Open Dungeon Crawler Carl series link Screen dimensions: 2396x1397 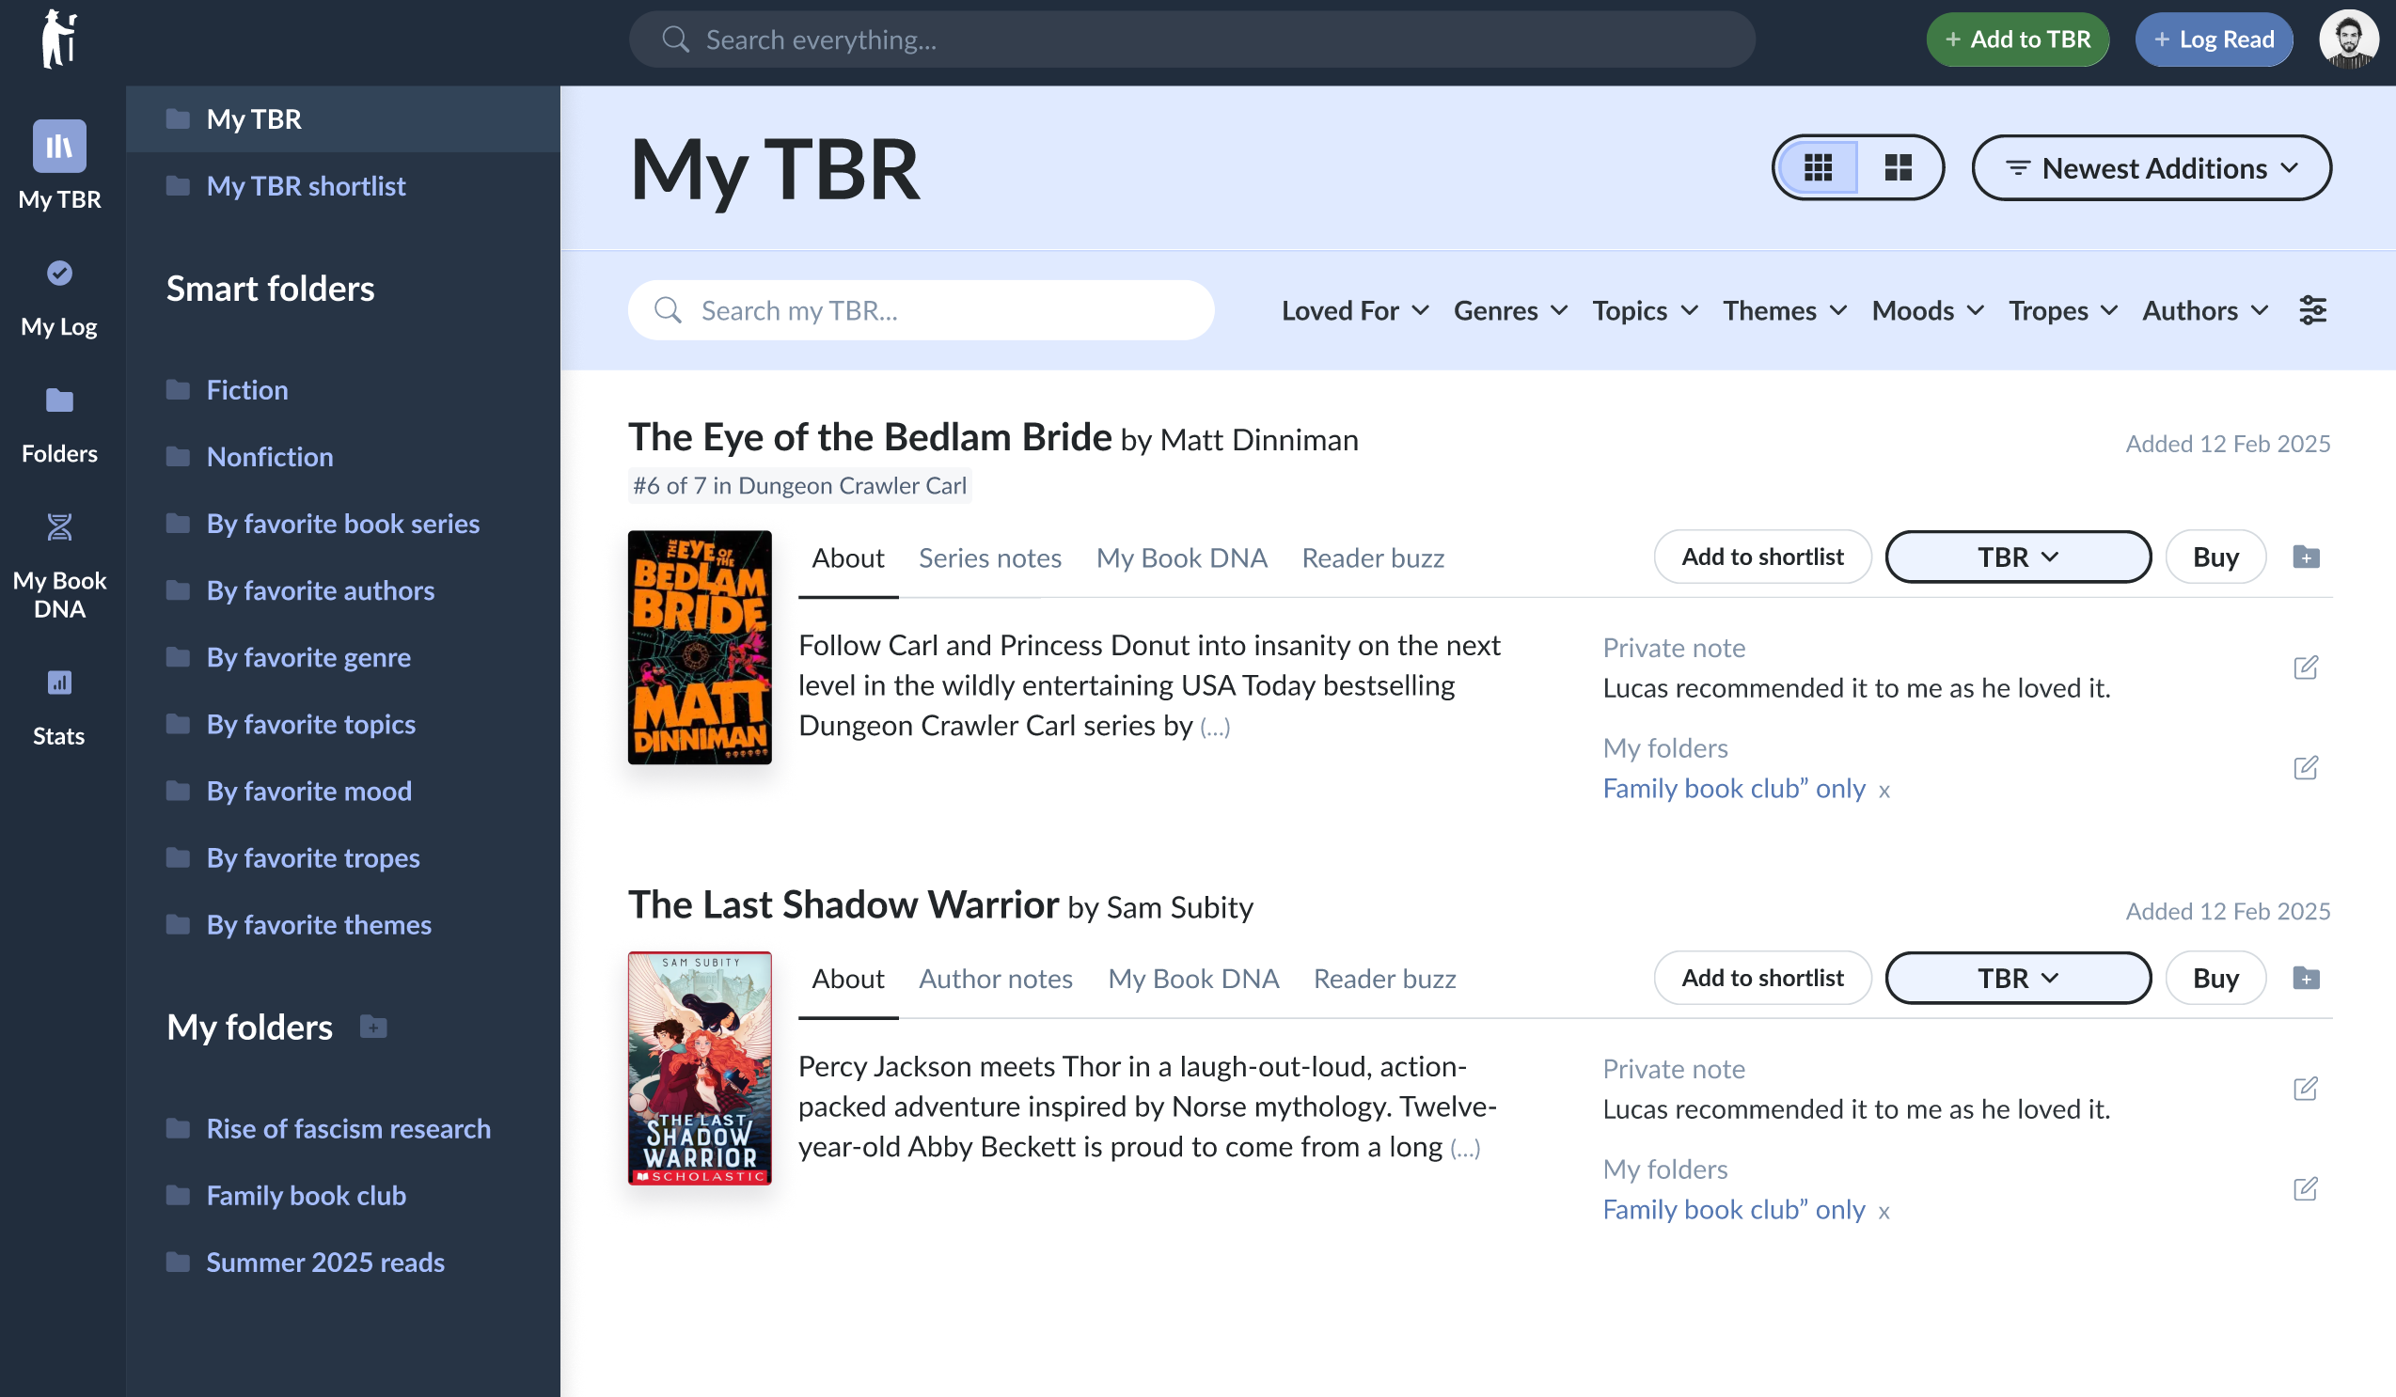click(x=798, y=486)
